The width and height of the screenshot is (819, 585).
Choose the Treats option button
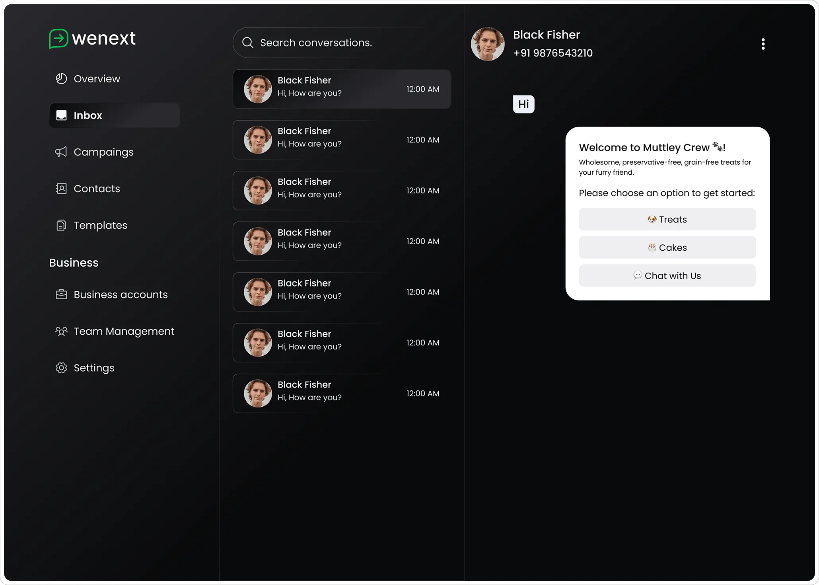tap(667, 219)
